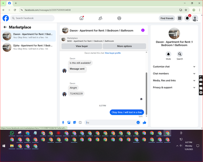
Task: Click the Home feed icon
Action: coord(81,18)
